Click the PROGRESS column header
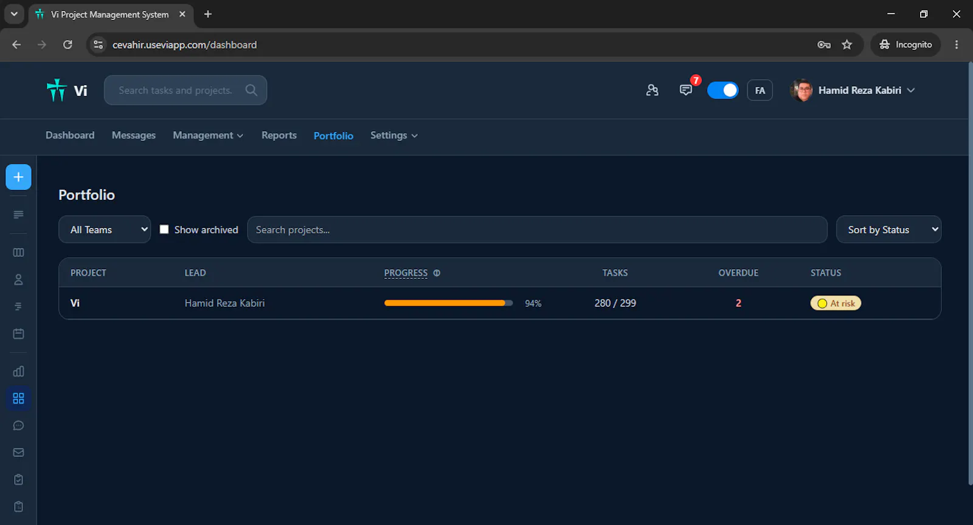The height and width of the screenshot is (525, 973). pos(406,273)
